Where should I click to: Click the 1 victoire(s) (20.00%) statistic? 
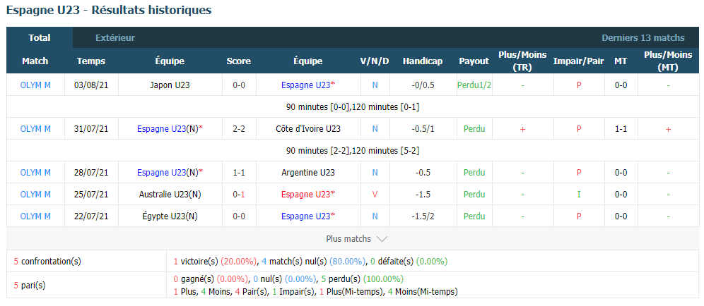(x=215, y=261)
